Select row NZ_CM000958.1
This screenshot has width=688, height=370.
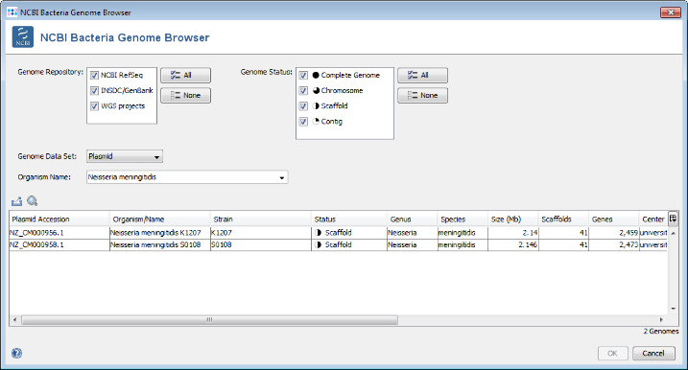[338, 244]
